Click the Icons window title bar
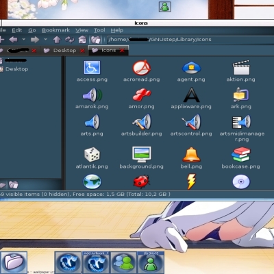Viewport: 274px width, 274px height. (138, 23)
